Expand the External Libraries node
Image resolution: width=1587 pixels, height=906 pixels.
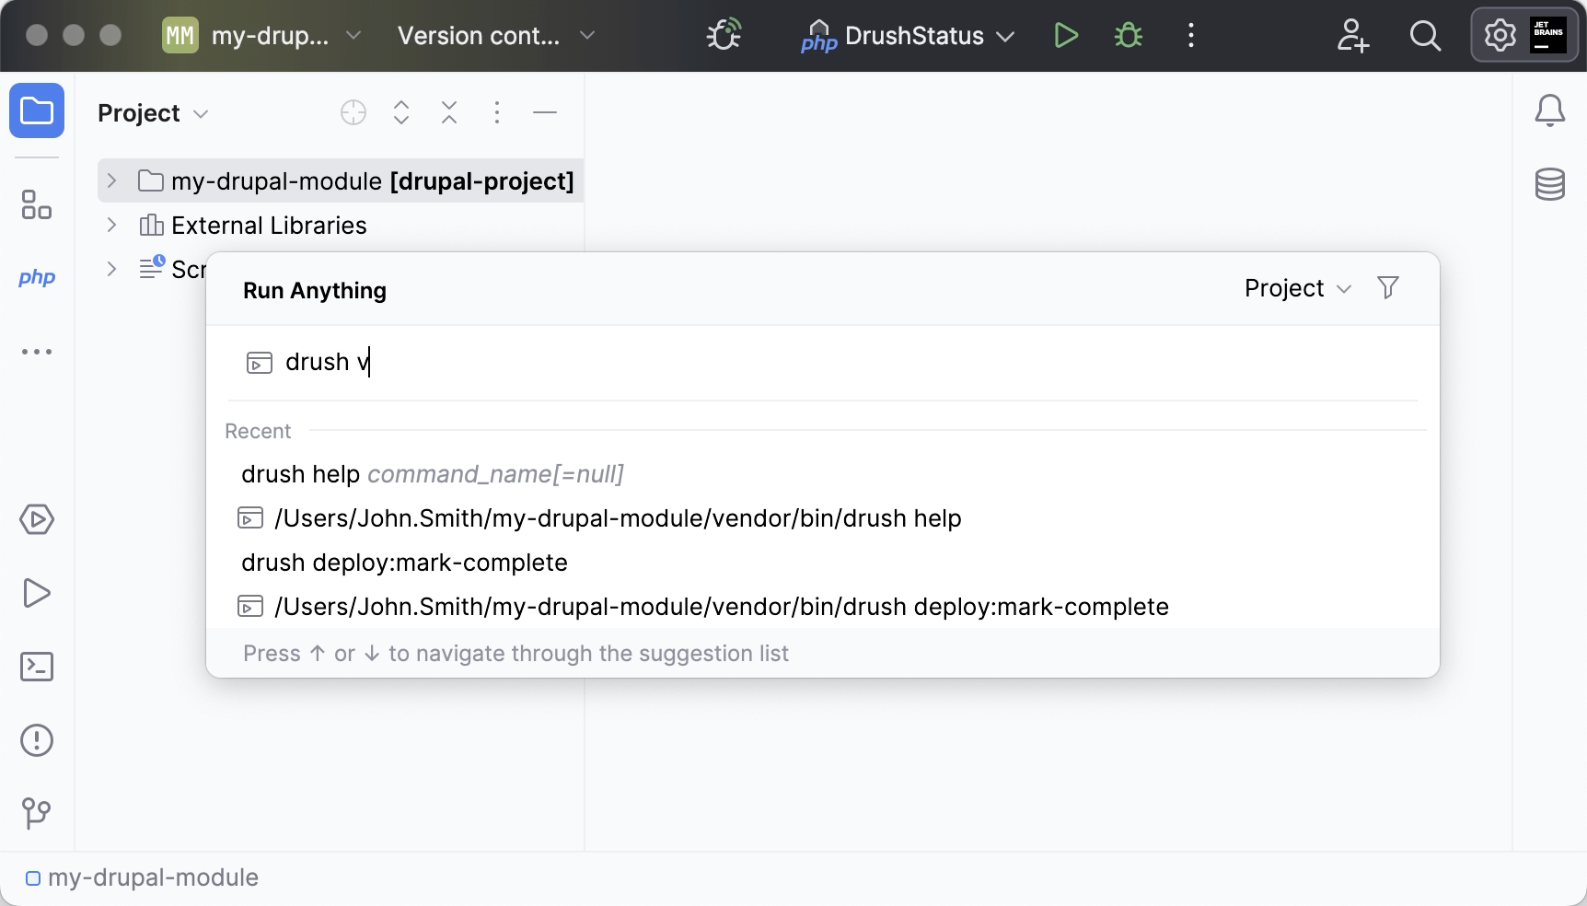click(111, 225)
